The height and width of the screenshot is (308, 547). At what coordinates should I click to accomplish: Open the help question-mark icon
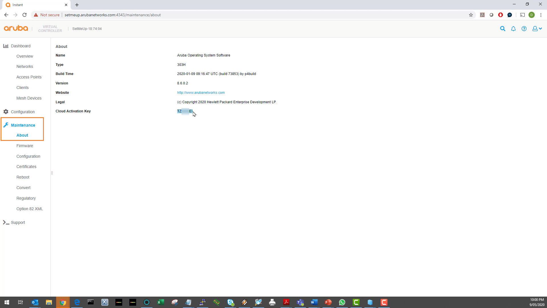tap(524, 29)
